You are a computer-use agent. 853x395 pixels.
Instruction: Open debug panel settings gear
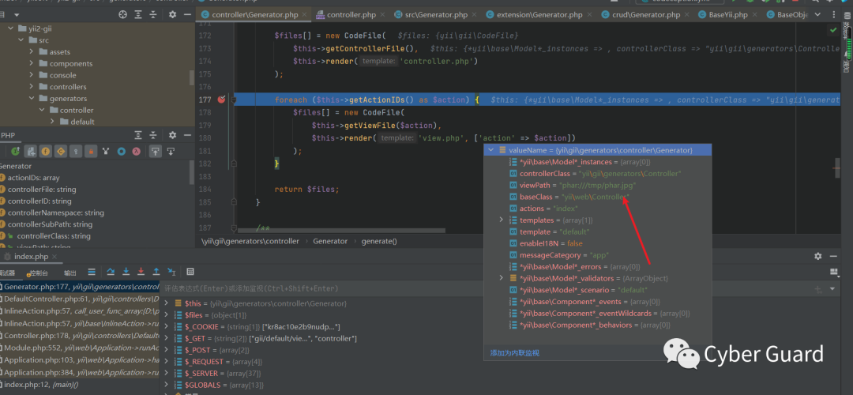point(817,256)
